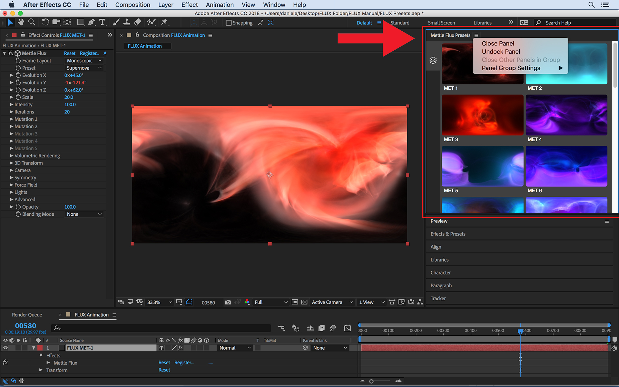Choose Undock Panel from the popup menu
The height and width of the screenshot is (387, 619).
[501, 52]
